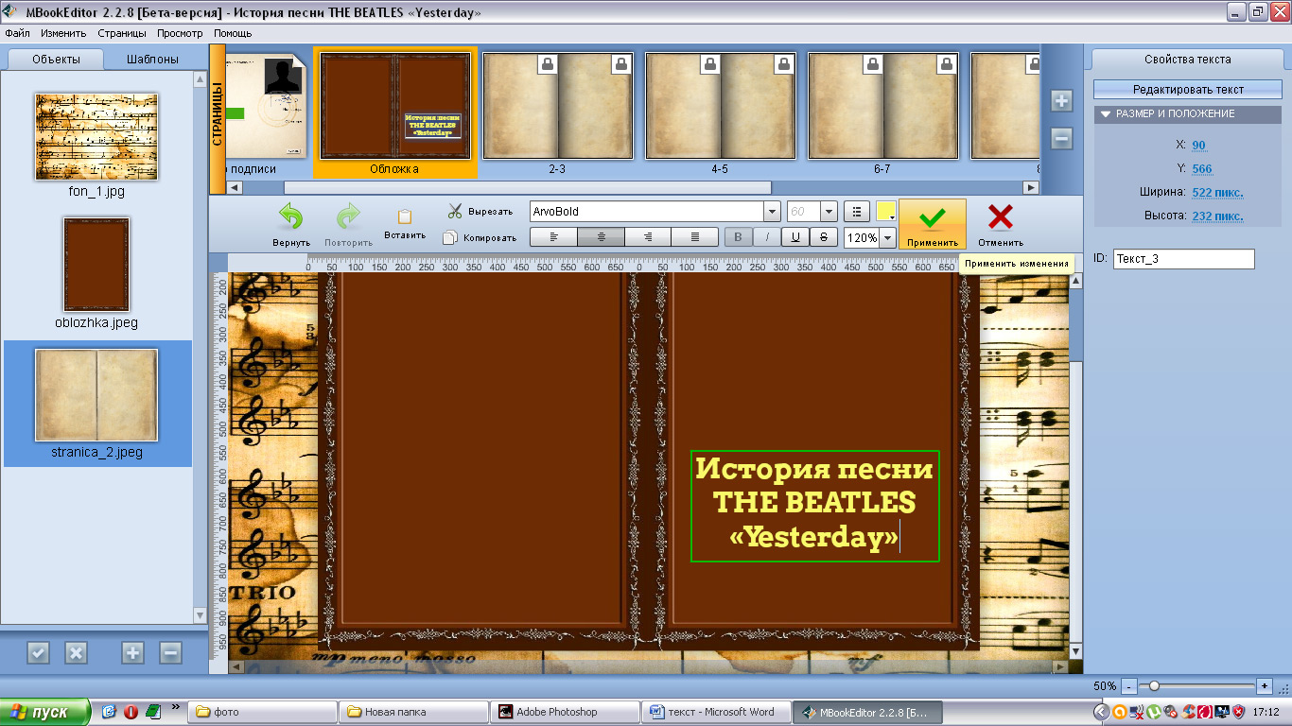Open the фото folder taskbar item
1292x726 pixels.
point(263,712)
